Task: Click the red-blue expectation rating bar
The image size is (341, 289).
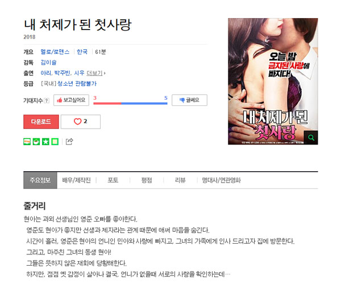Action: [x=130, y=103]
